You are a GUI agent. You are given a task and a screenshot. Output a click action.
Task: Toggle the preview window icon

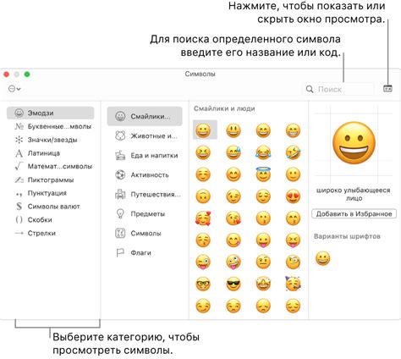pyautogui.click(x=387, y=88)
